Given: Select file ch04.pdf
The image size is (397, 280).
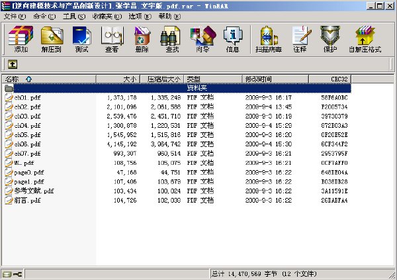Looking at the screenshot, I should coord(27,126).
